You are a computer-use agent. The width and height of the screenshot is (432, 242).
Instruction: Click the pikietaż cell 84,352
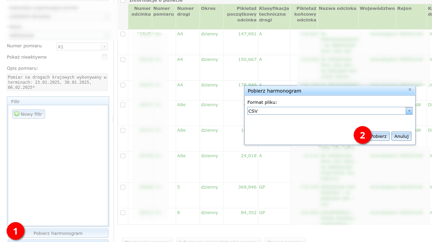[248, 213]
